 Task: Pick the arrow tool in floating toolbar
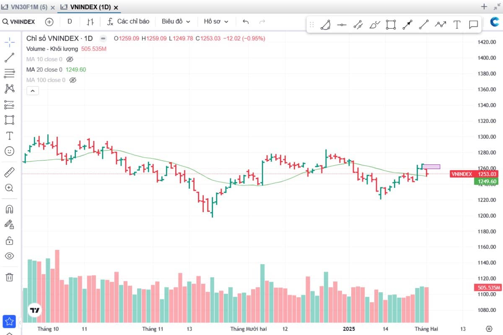407,25
